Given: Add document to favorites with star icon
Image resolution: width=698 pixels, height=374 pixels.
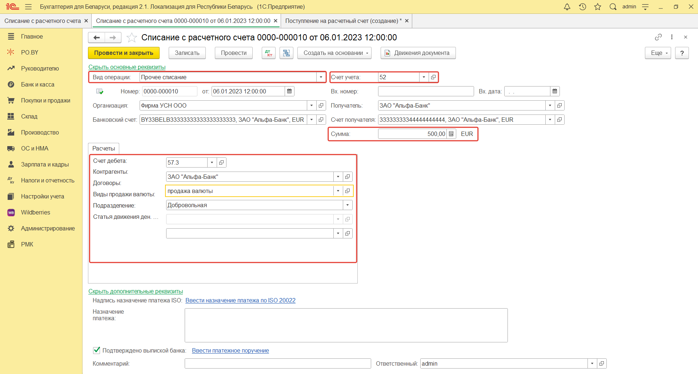Looking at the screenshot, I should point(132,37).
